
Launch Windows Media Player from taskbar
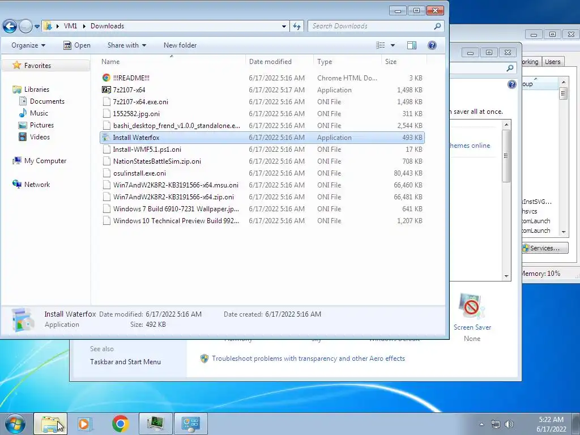coord(84,424)
